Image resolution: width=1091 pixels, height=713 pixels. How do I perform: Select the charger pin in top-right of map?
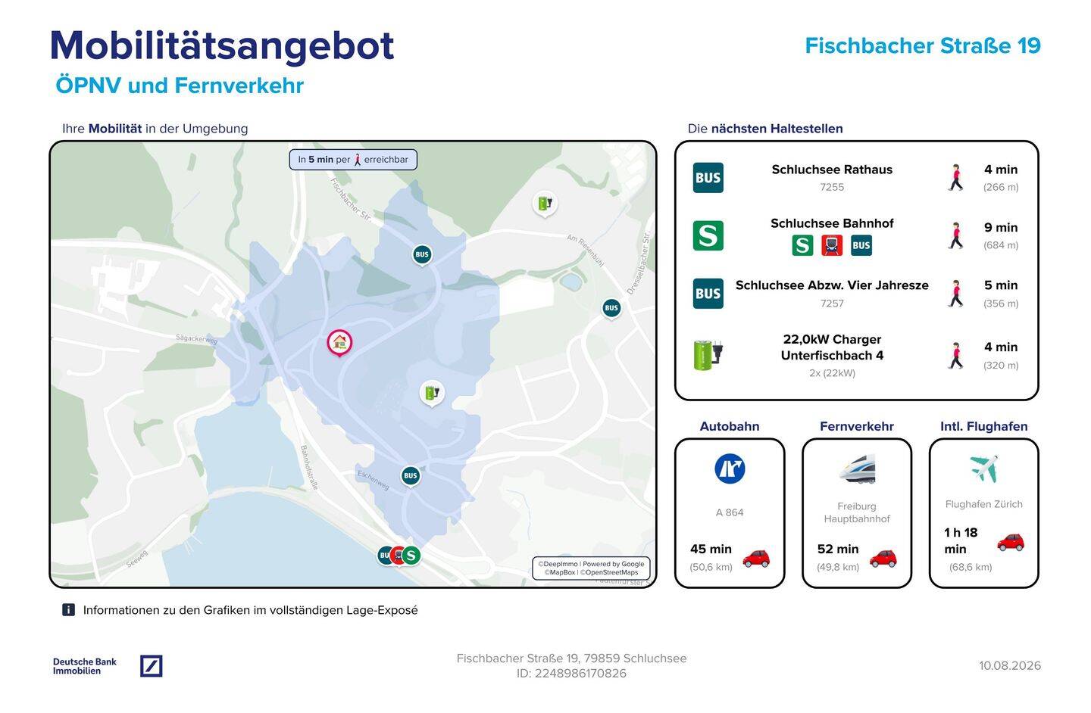click(x=545, y=204)
